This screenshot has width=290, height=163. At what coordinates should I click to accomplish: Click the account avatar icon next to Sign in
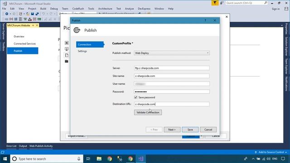click(286, 9)
